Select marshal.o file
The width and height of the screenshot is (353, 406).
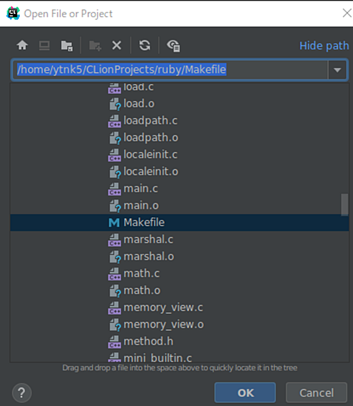point(149,257)
